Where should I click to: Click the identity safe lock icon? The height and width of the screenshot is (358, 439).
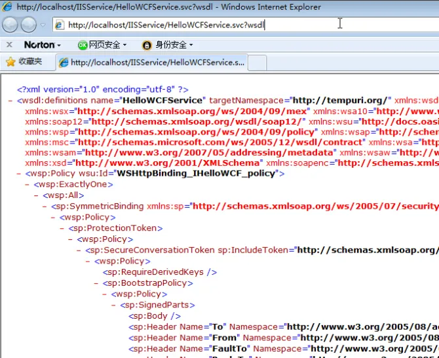(147, 45)
